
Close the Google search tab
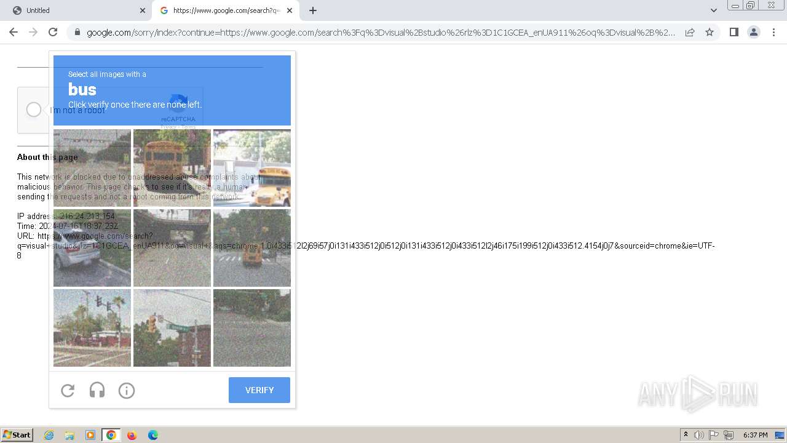coord(290,10)
